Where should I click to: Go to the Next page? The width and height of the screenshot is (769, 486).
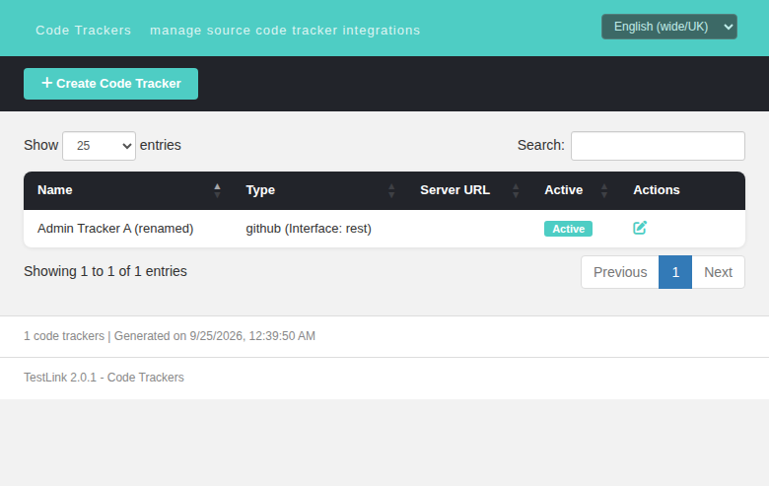click(718, 272)
